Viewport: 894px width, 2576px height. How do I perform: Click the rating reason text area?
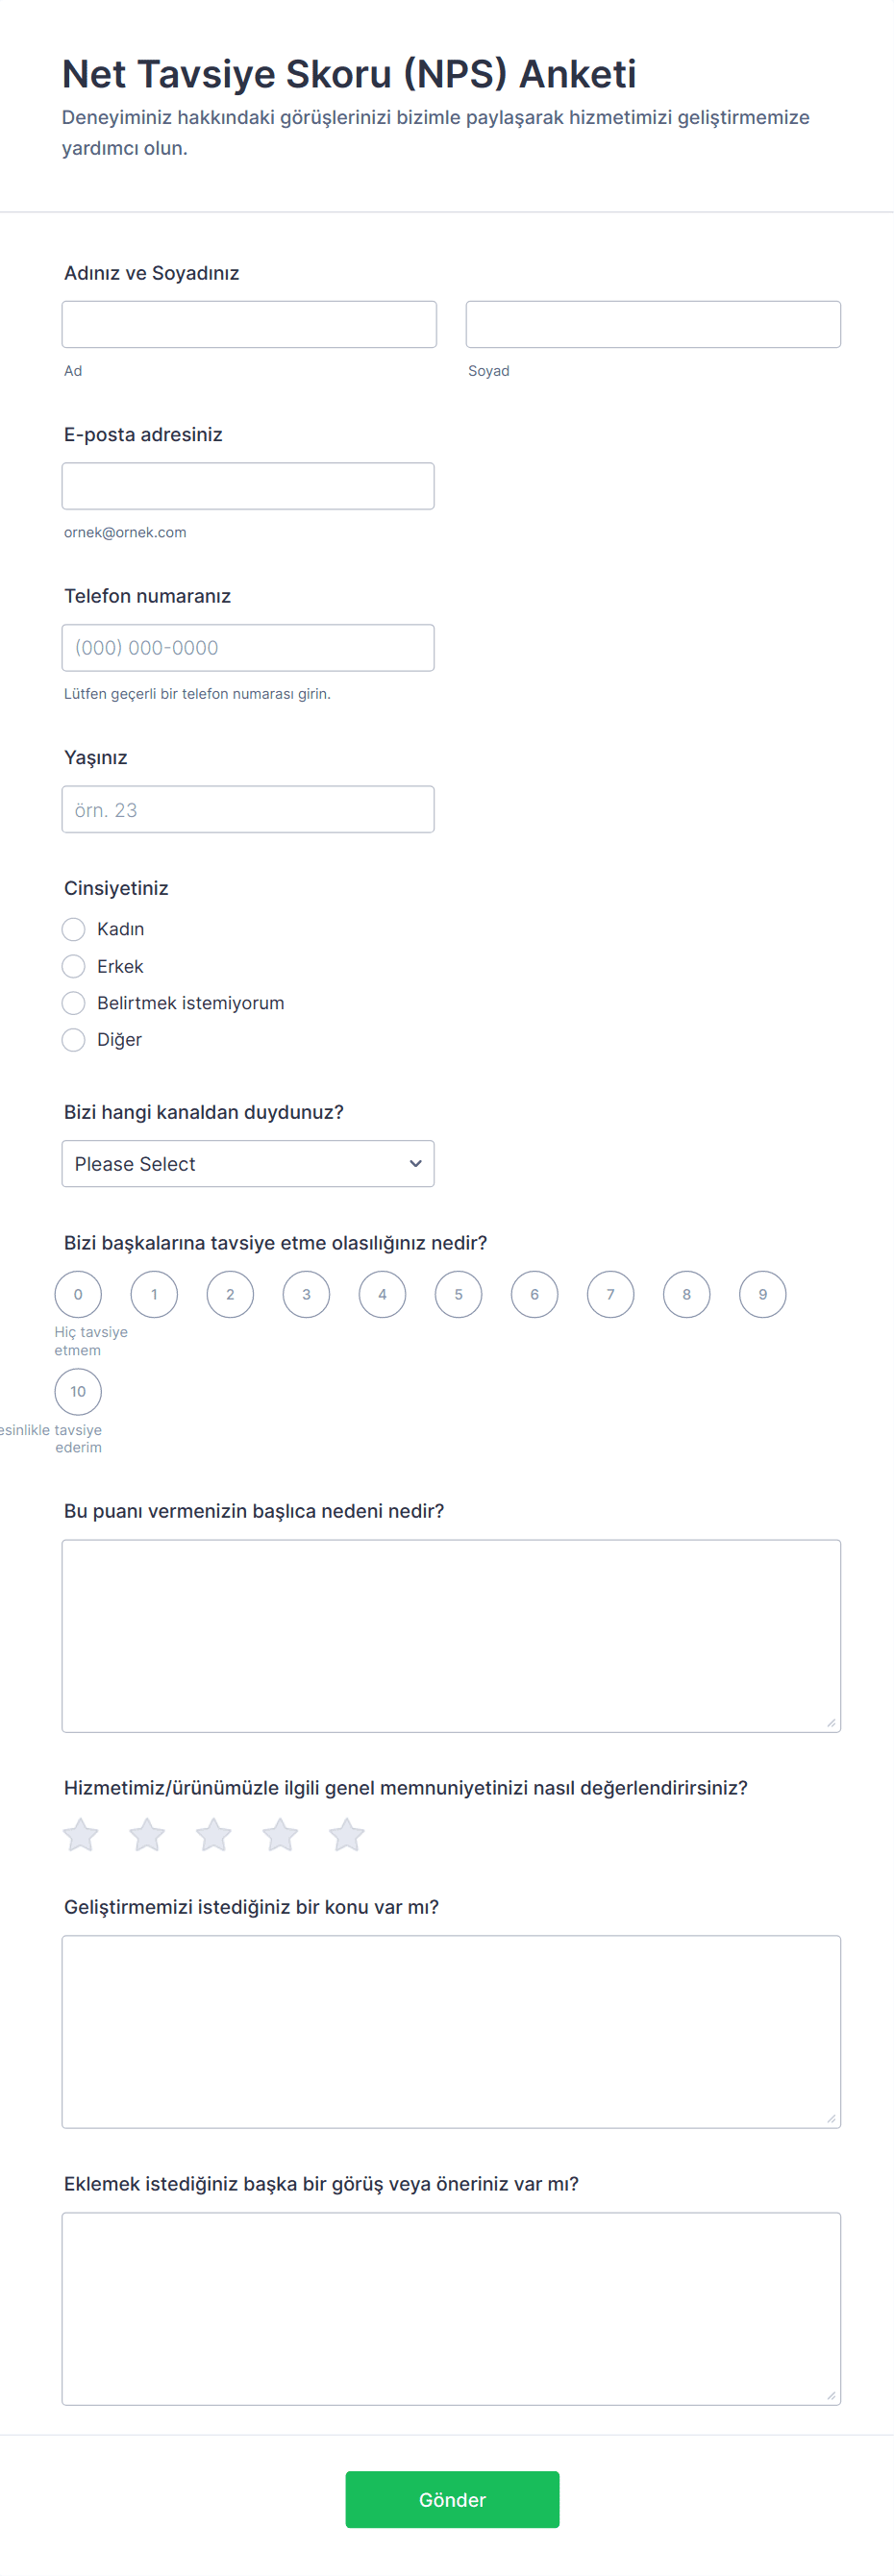coord(451,1636)
